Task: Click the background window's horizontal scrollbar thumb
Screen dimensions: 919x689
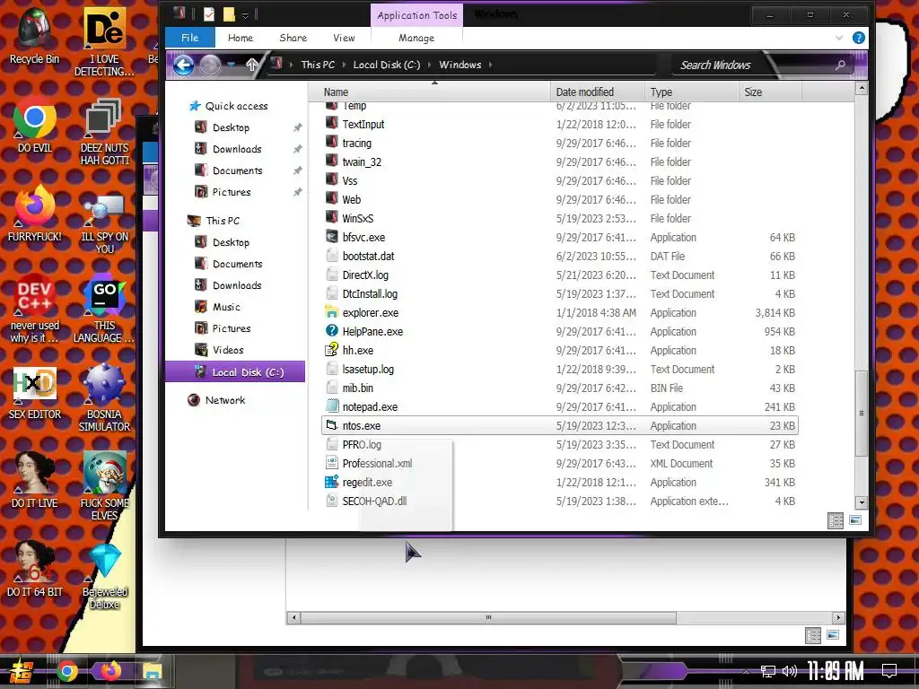Action: tap(488, 617)
